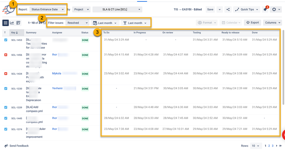Click the [SLA] Add compass.yml summary

34,109
